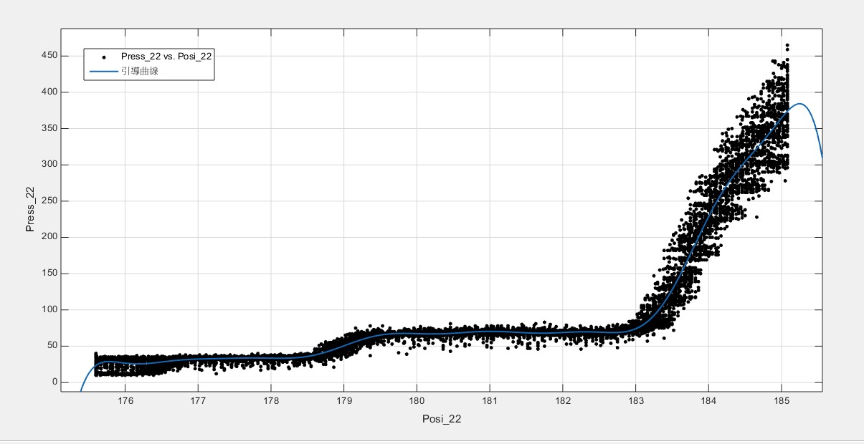Click the y-axis tick label 0
864x444 pixels.
[x=54, y=382]
